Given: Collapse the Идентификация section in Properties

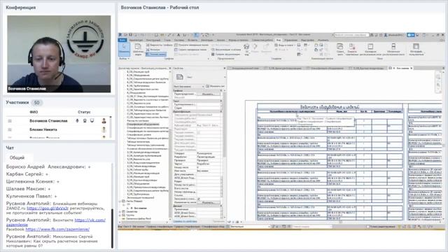Looking at the screenshot, I should pos(221,111).
